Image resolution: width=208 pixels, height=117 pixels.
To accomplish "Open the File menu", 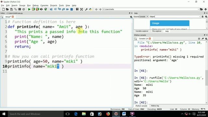I will coord(3,6).
